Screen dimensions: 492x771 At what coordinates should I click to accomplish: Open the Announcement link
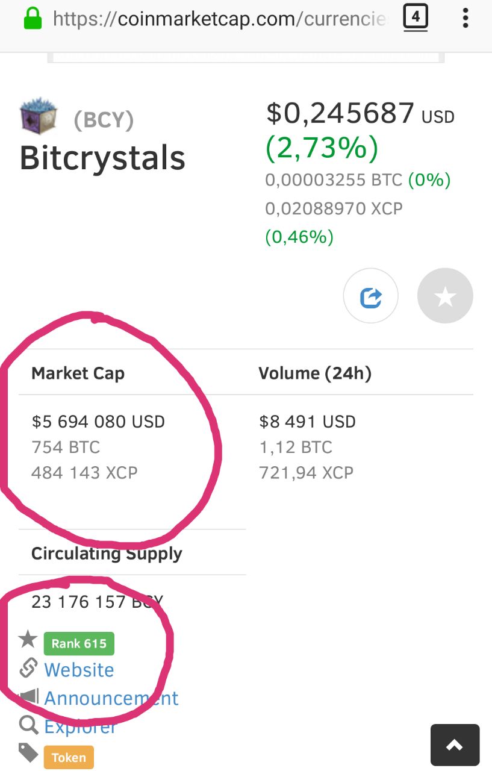tap(111, 698)
